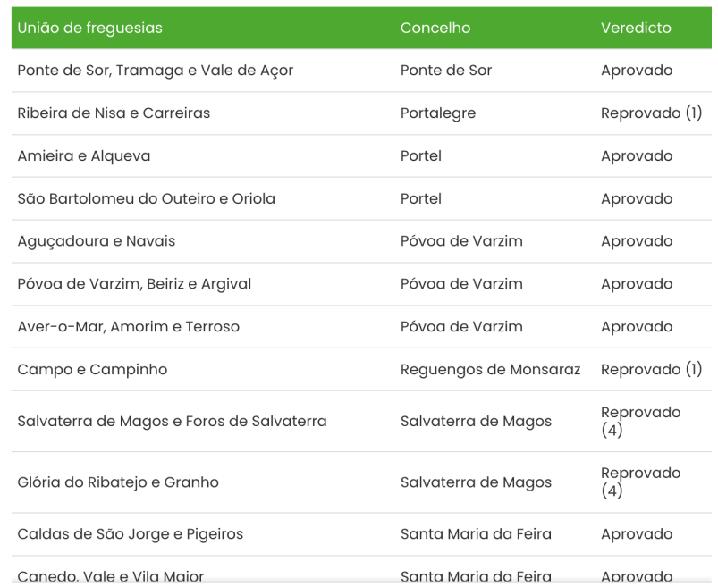
Task: Select "Ponte de Sor, Tramaga e Vale de Açor" cell
Action: click(x=156, y=71)
